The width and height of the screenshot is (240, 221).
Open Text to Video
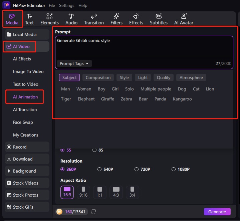tap(26, 84)
